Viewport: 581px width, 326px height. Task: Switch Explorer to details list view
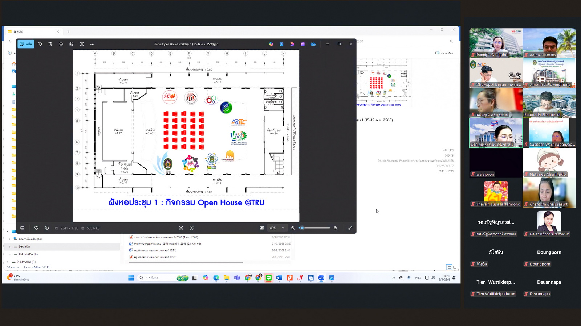click(x=449, y=267)
